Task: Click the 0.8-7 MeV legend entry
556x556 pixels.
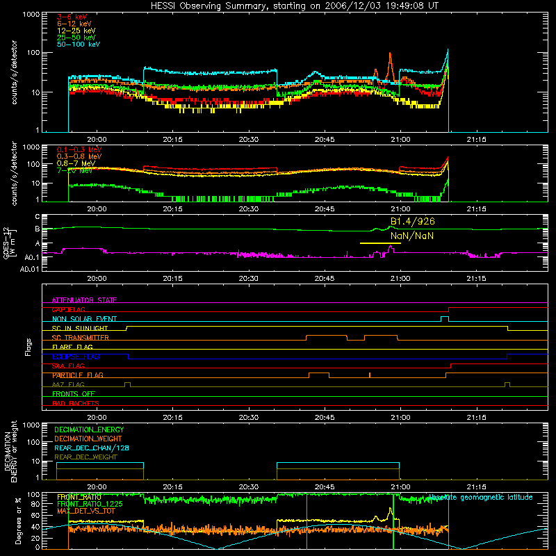Action: tap(76, 163)
